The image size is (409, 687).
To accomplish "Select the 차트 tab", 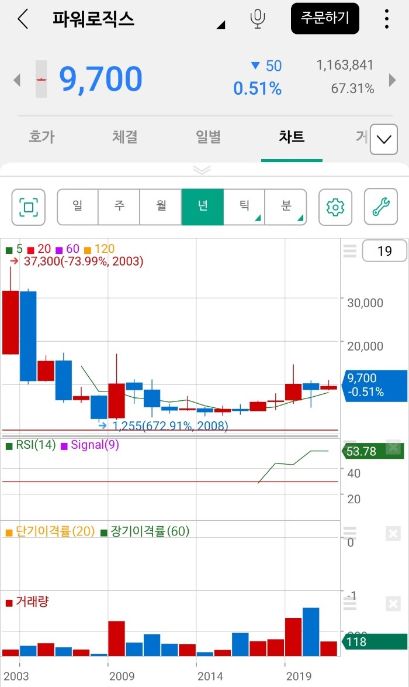I will (292, 137).
